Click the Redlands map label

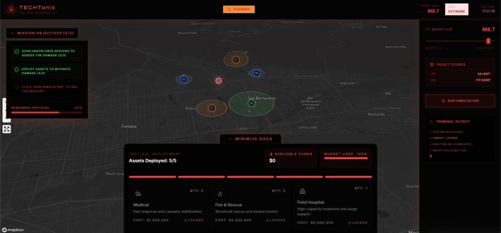[377, 114]
